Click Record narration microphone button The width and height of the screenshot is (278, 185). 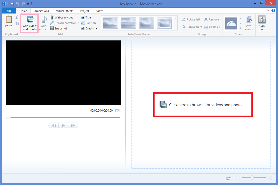pyautogui.click(x=63, y=23)
